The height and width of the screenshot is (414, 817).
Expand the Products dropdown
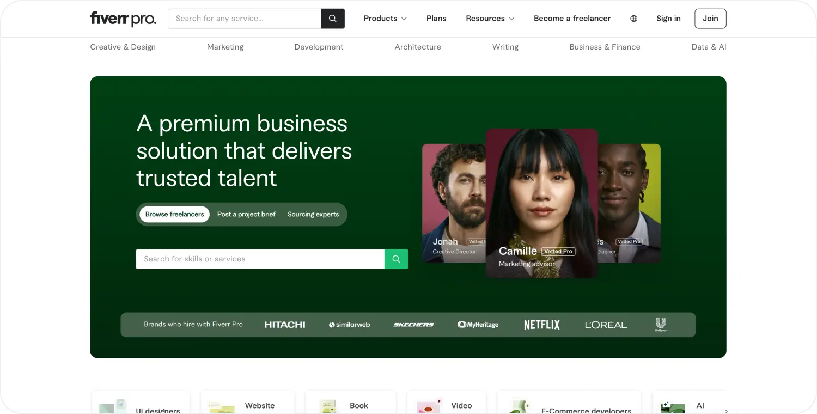385,19
